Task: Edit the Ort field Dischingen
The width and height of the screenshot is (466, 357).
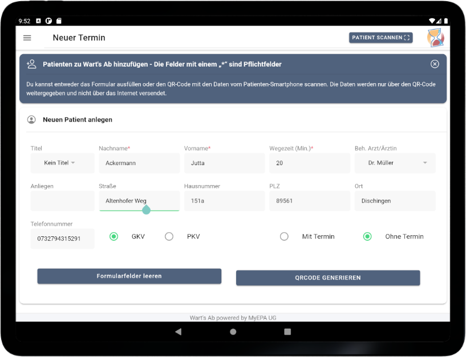Action: point(395,201)
